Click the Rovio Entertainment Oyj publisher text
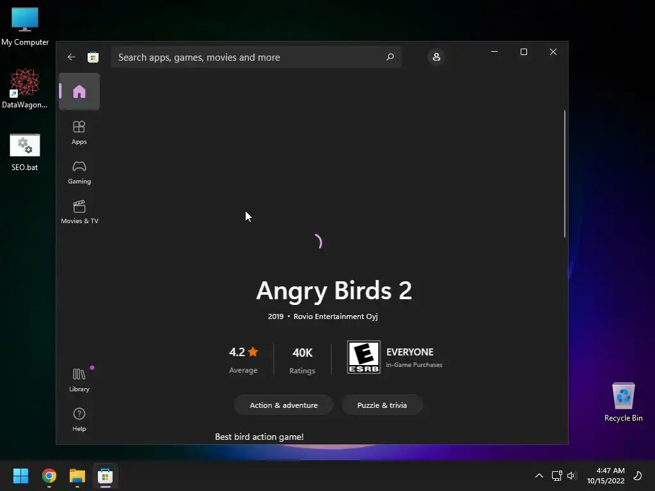655x491 pixels. [x=335, y=316]
